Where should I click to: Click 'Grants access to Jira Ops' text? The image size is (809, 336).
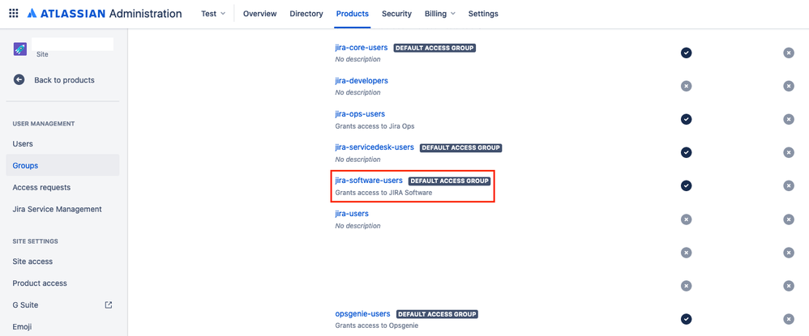tap(375, 125)
